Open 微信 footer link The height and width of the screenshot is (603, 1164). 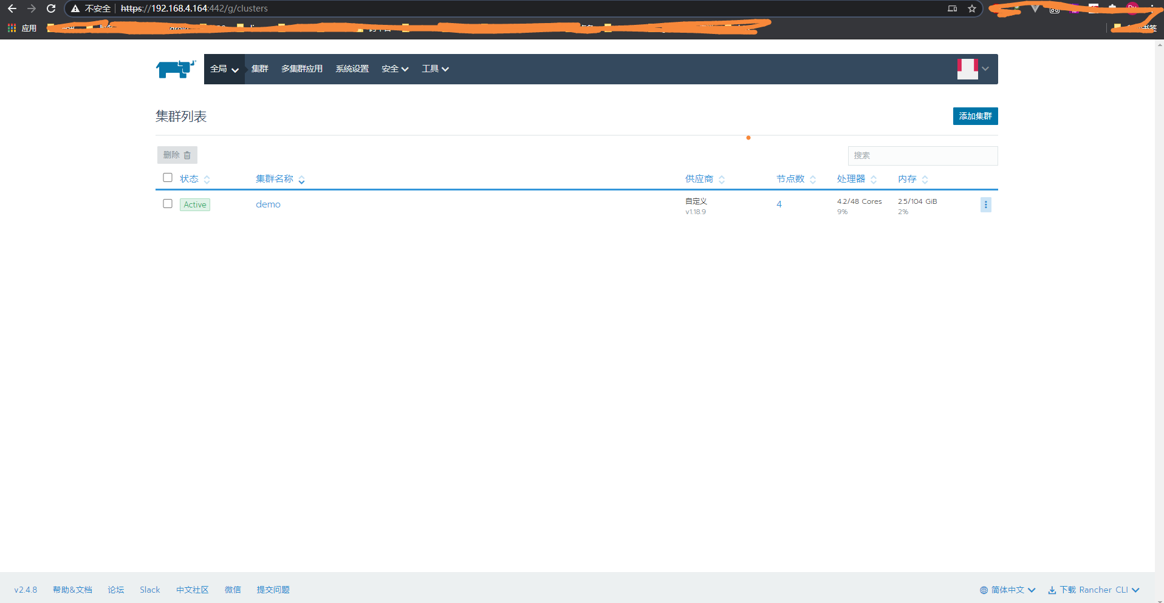coord(233,590)
